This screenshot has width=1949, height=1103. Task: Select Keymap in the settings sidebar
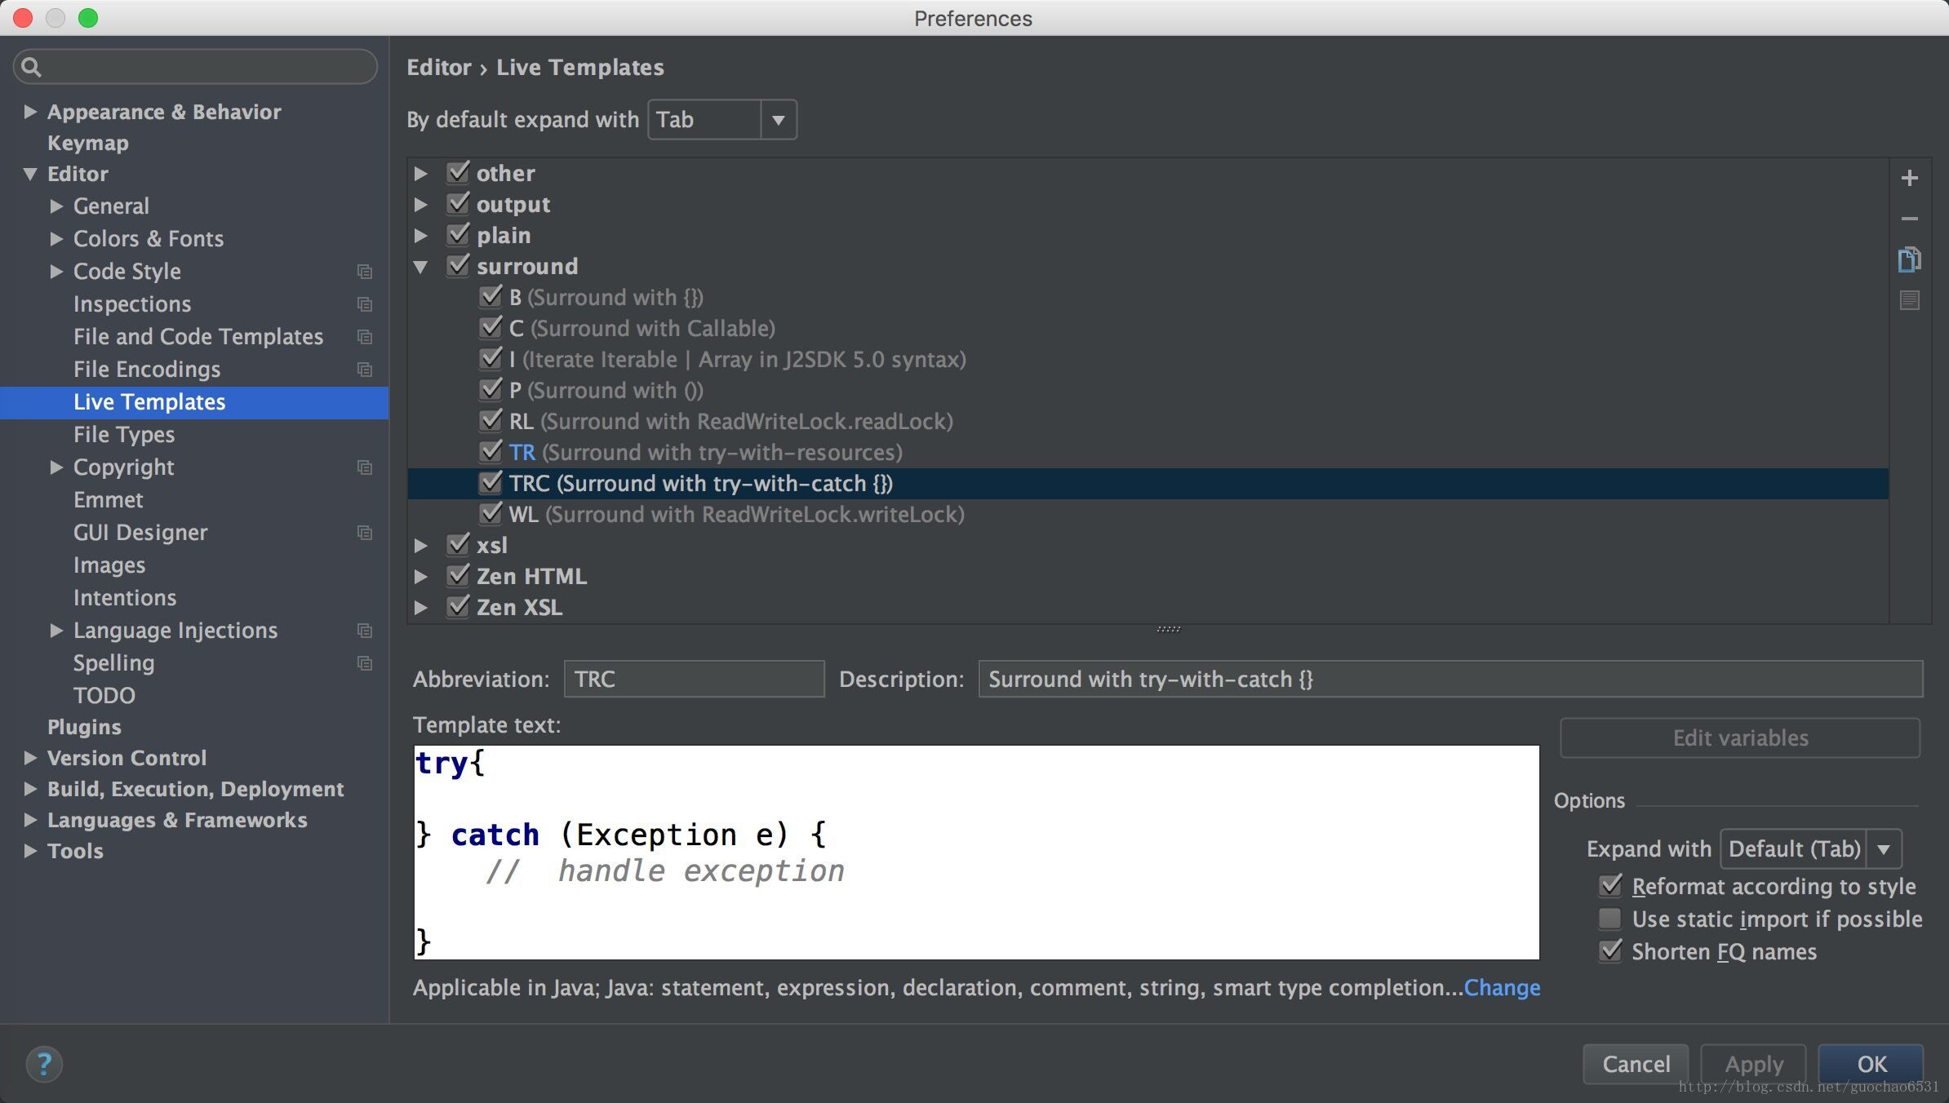point(88,143)
